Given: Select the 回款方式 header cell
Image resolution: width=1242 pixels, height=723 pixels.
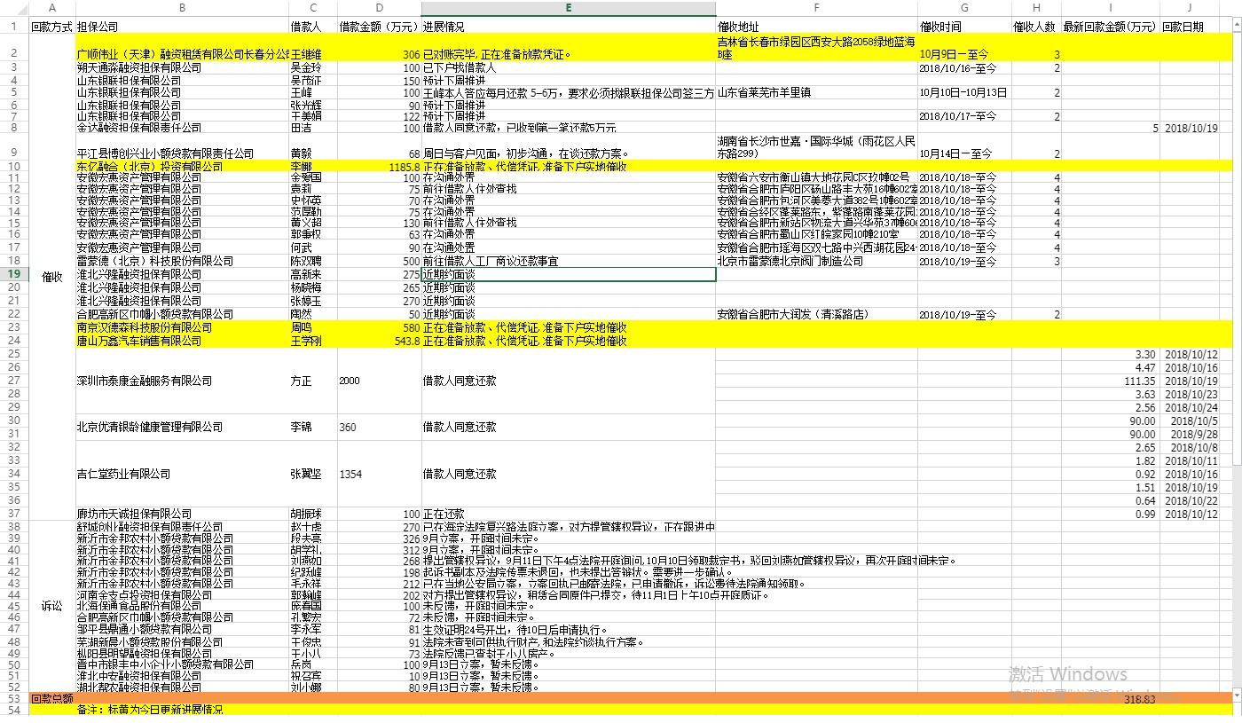Looking at the screenshot, I should coord(51,27).
